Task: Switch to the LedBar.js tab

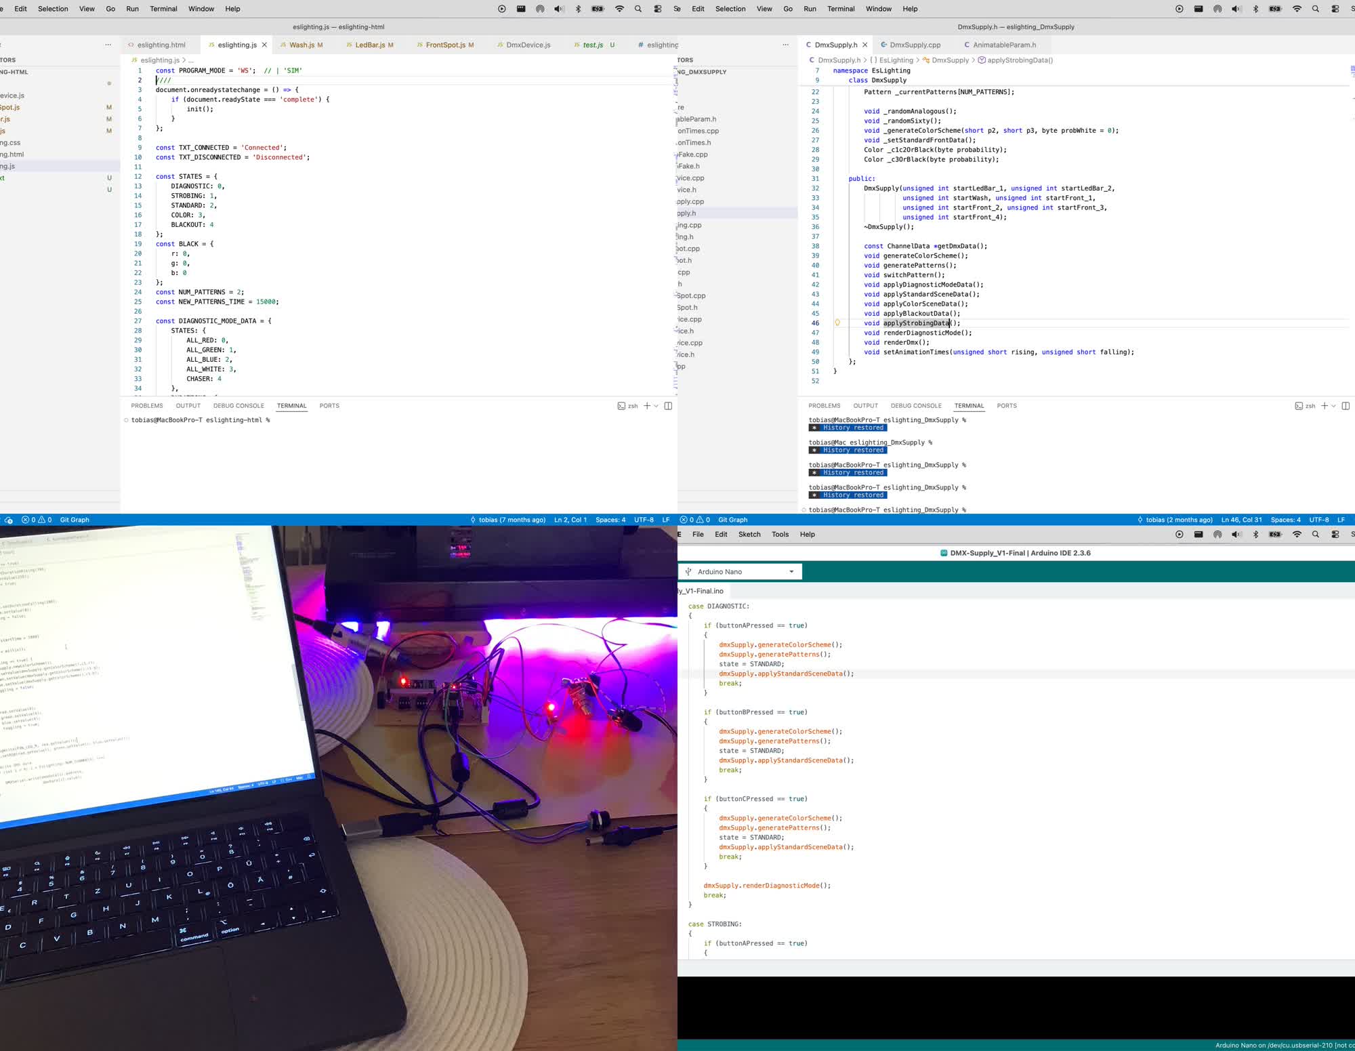Action: click(x=370, y=45)
